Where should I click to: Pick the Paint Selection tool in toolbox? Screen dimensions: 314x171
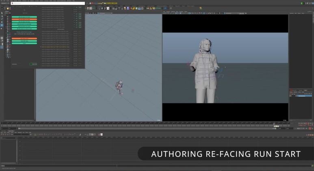click(2, 19)
